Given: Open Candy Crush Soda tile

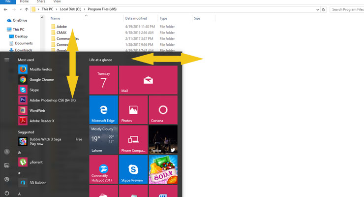Looking at the screenshot, I should click(x=163, y=169).
